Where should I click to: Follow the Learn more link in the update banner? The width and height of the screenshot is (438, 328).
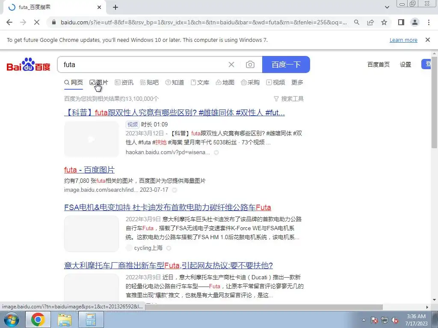point(403,40)
